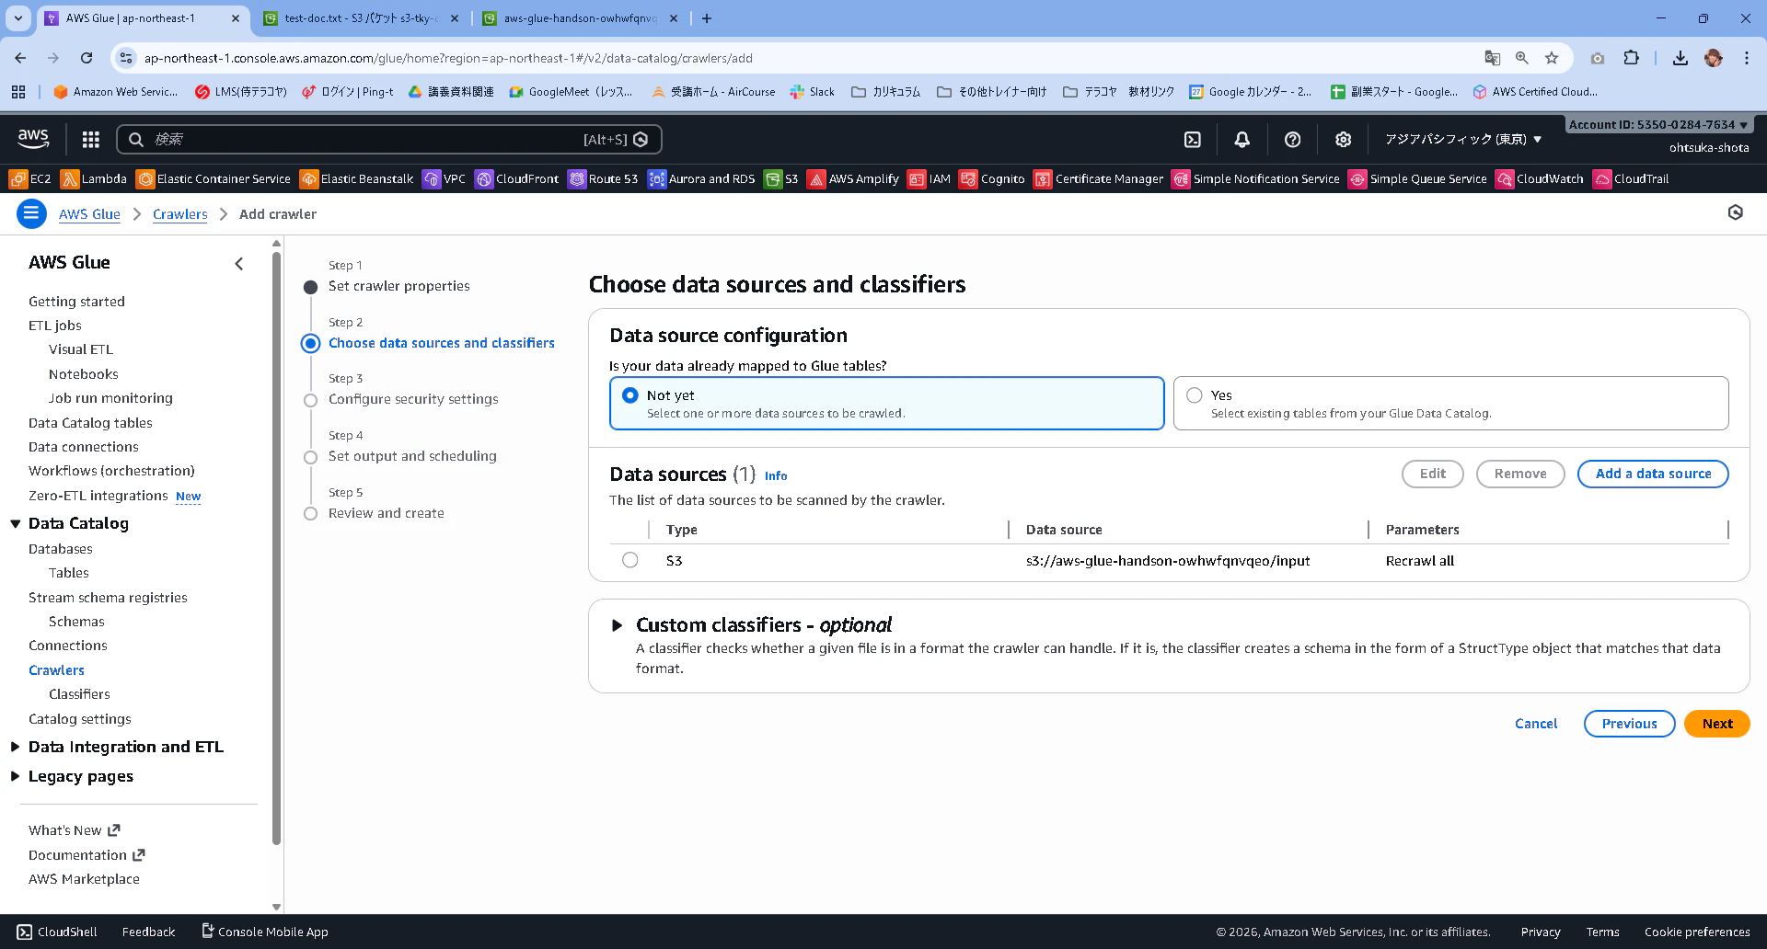The height and width of the screenshot is (949, 1767).
Task: Open the browser tab search dropdown
Action: pos(18,17)
